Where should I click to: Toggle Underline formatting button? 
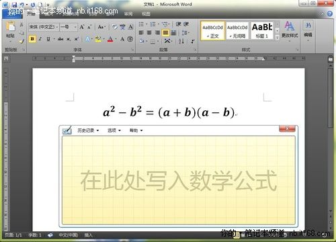tap(48, 39)
